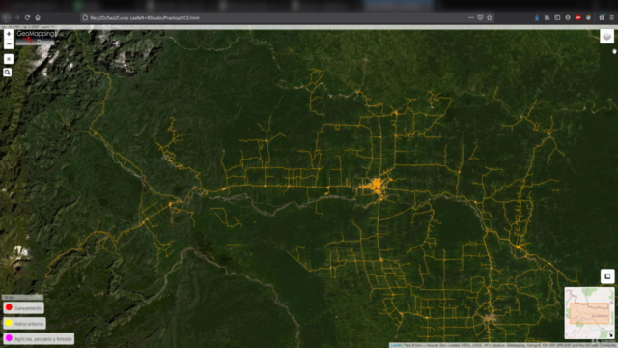The width and height of the screenshot is (618, 348).
Task: Collapse the minimap using its corner arrow
Action: (610, 335)
